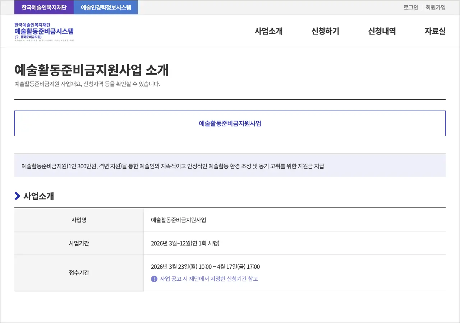
Task: Open the 사업소개 navigation menu
Action: (268, 31)
